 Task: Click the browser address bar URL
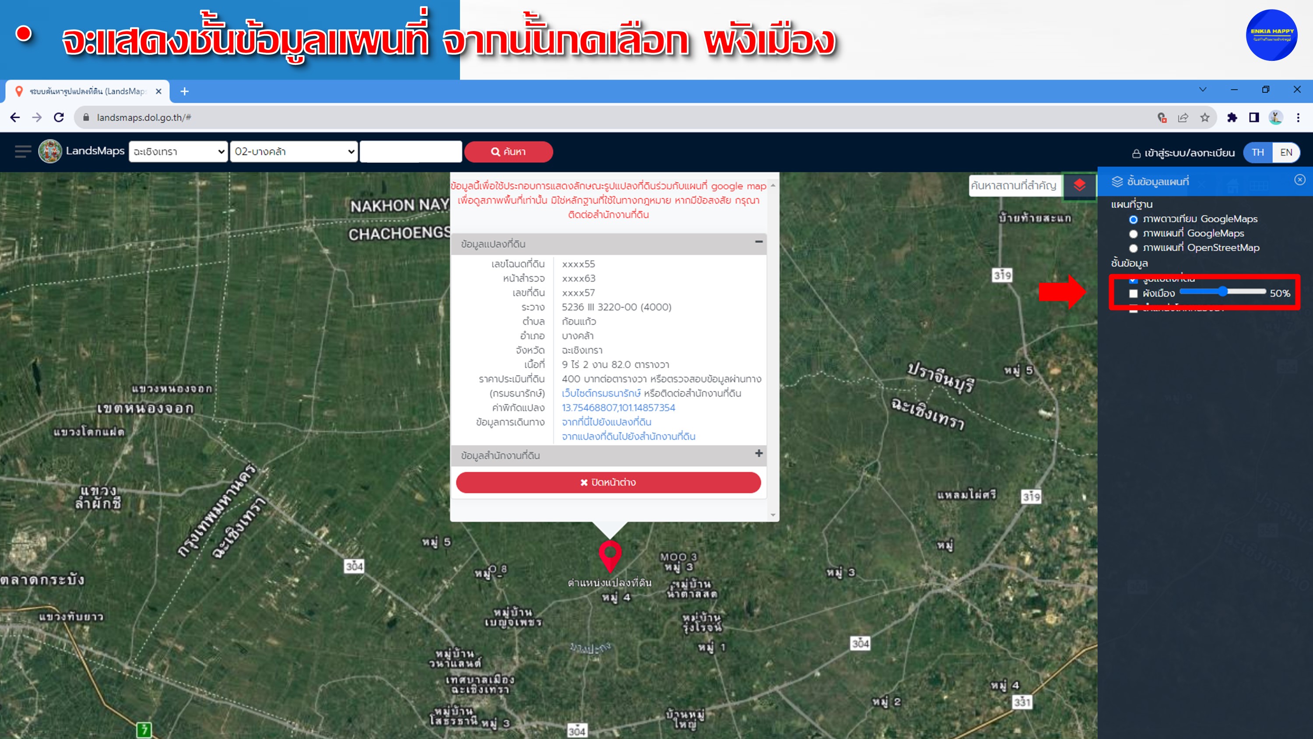coord(144,118)
